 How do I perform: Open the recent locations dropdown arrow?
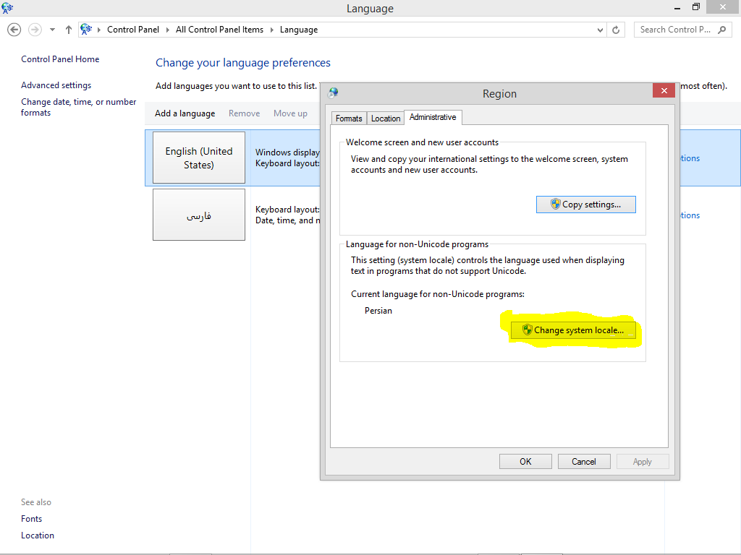pyautogui.click(x=52, y=30)
